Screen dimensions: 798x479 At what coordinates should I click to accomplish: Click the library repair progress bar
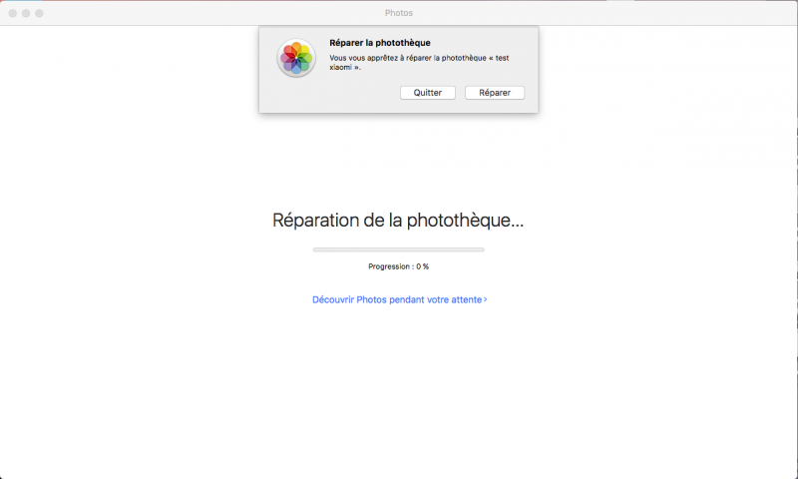pos(398,249)
